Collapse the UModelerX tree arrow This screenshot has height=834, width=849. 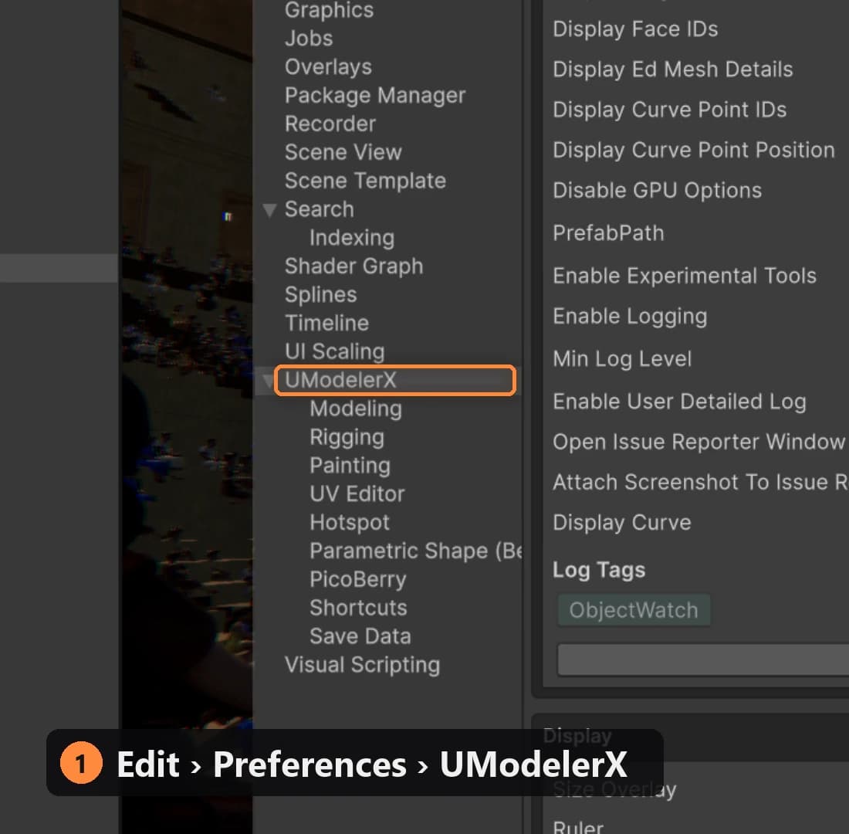coord(268,381)
